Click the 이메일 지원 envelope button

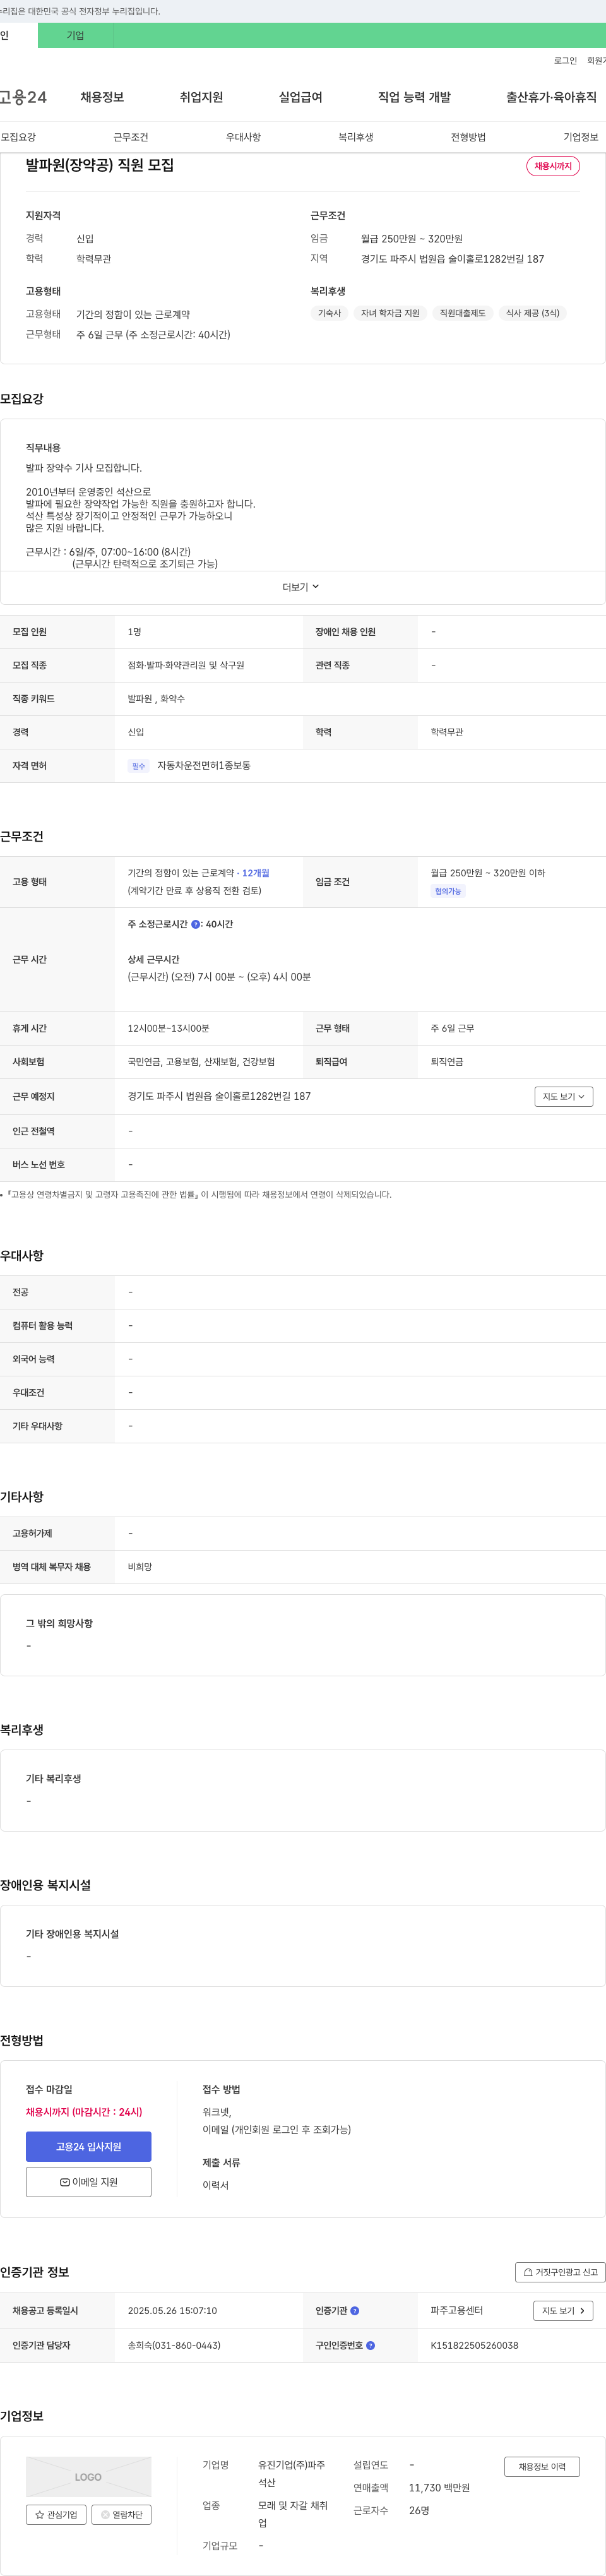(x=89, y=2182)
